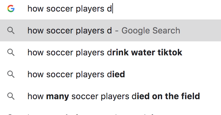Click empty space right of 'how soccer players died'
221x115 pixels.
click(172, 74)
